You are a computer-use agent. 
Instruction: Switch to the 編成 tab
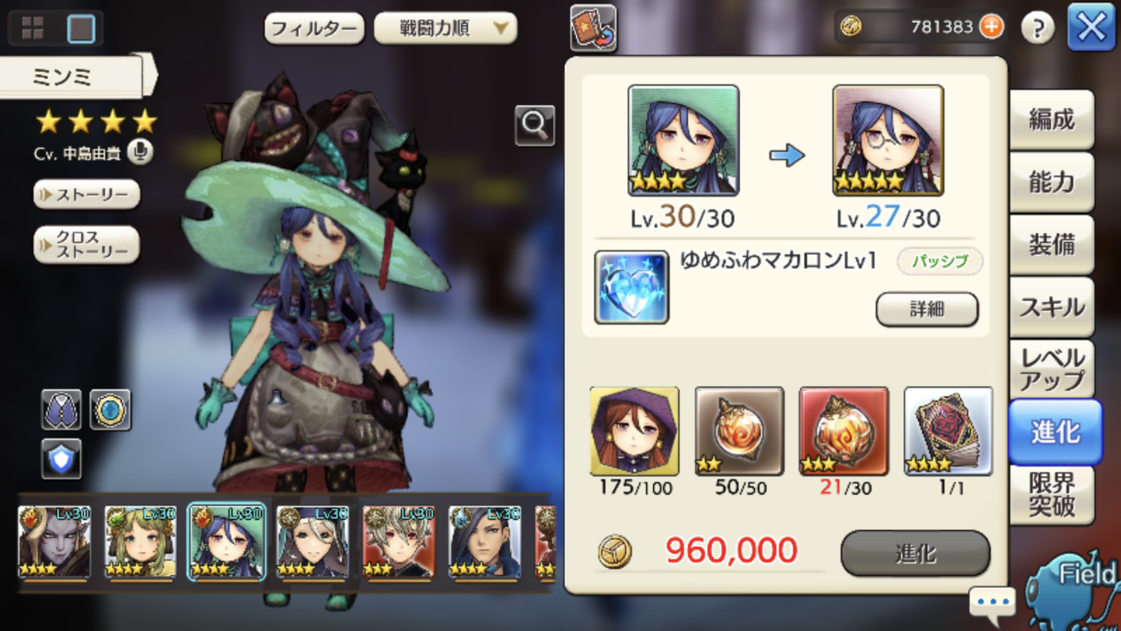tap(1051, 120)
